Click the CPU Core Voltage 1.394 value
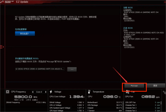The image size is (166, 112). pos(76,97)
